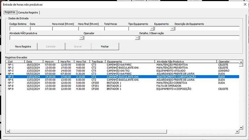Image resolution: width=249 pixels, height=140 pixels.
Task: Open the Consulta Registro tab
Action: click(x=28, y=12)
